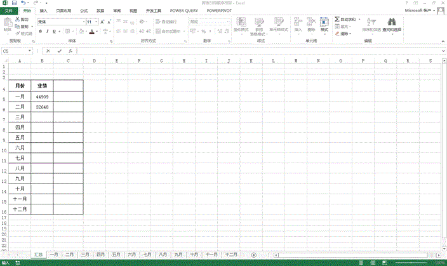Screen dimensions: 447x266
Task: Click the Save icon in quick access toolbar
Action: point(13,3)
